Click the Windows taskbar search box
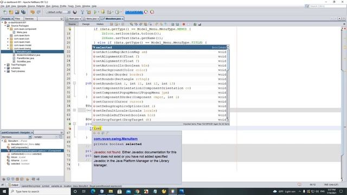Screen dimensions: 347x195 [40, 191]
